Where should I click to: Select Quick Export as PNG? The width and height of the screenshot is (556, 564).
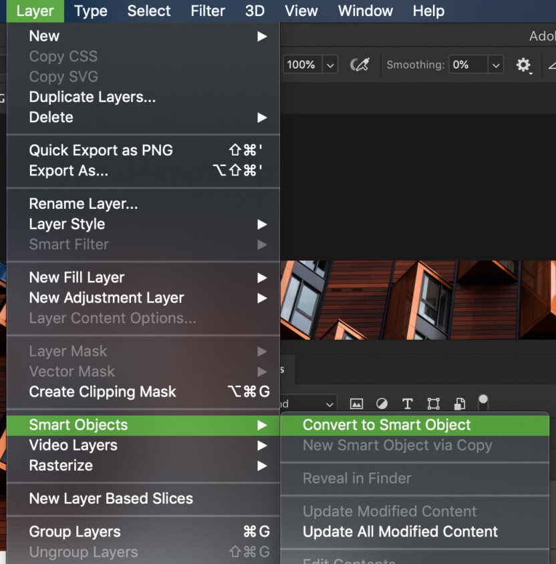(x=101, y=150)
